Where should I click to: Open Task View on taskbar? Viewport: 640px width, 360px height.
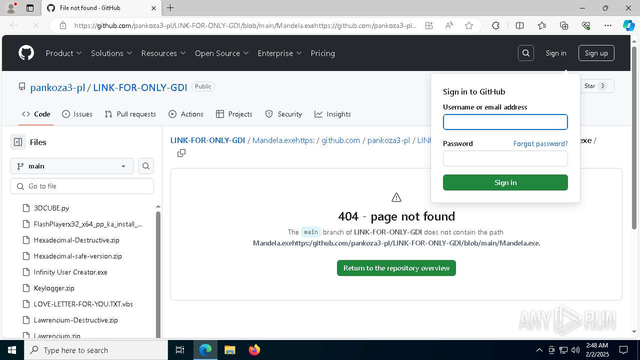[180, 350]
